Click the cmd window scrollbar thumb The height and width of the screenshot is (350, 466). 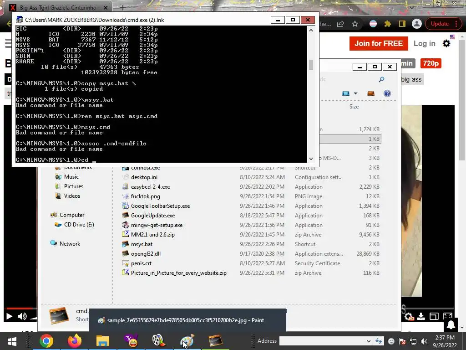click(x=311, y=65)
